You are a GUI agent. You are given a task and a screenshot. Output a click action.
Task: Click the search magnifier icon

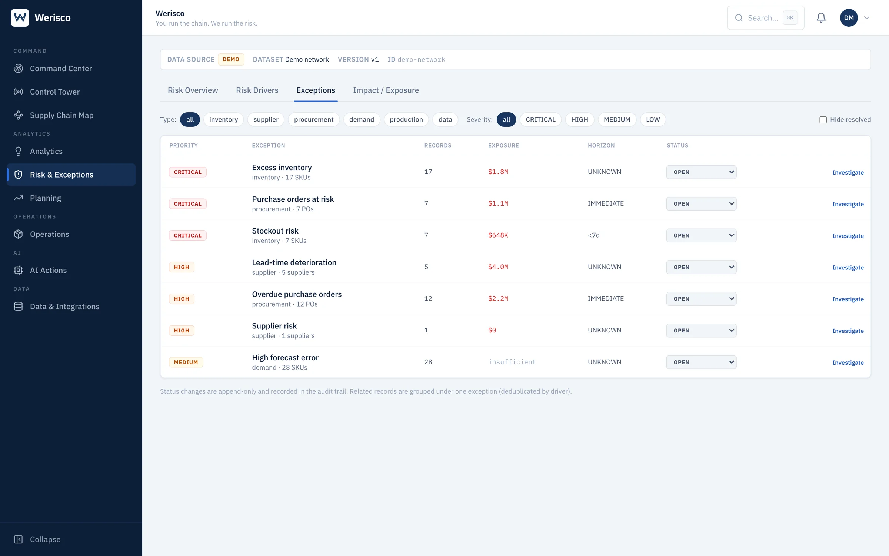point(739,18)
